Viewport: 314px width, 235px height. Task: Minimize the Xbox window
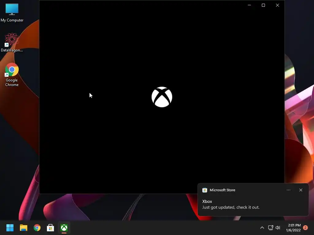point(249,5)
